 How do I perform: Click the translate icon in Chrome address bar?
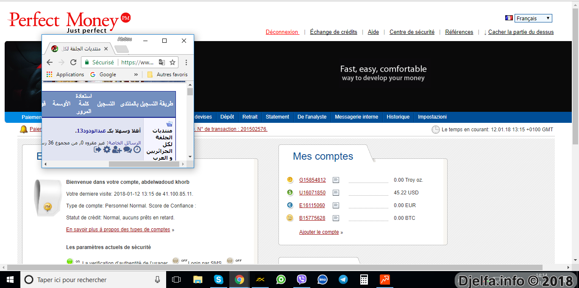point(161,62)
